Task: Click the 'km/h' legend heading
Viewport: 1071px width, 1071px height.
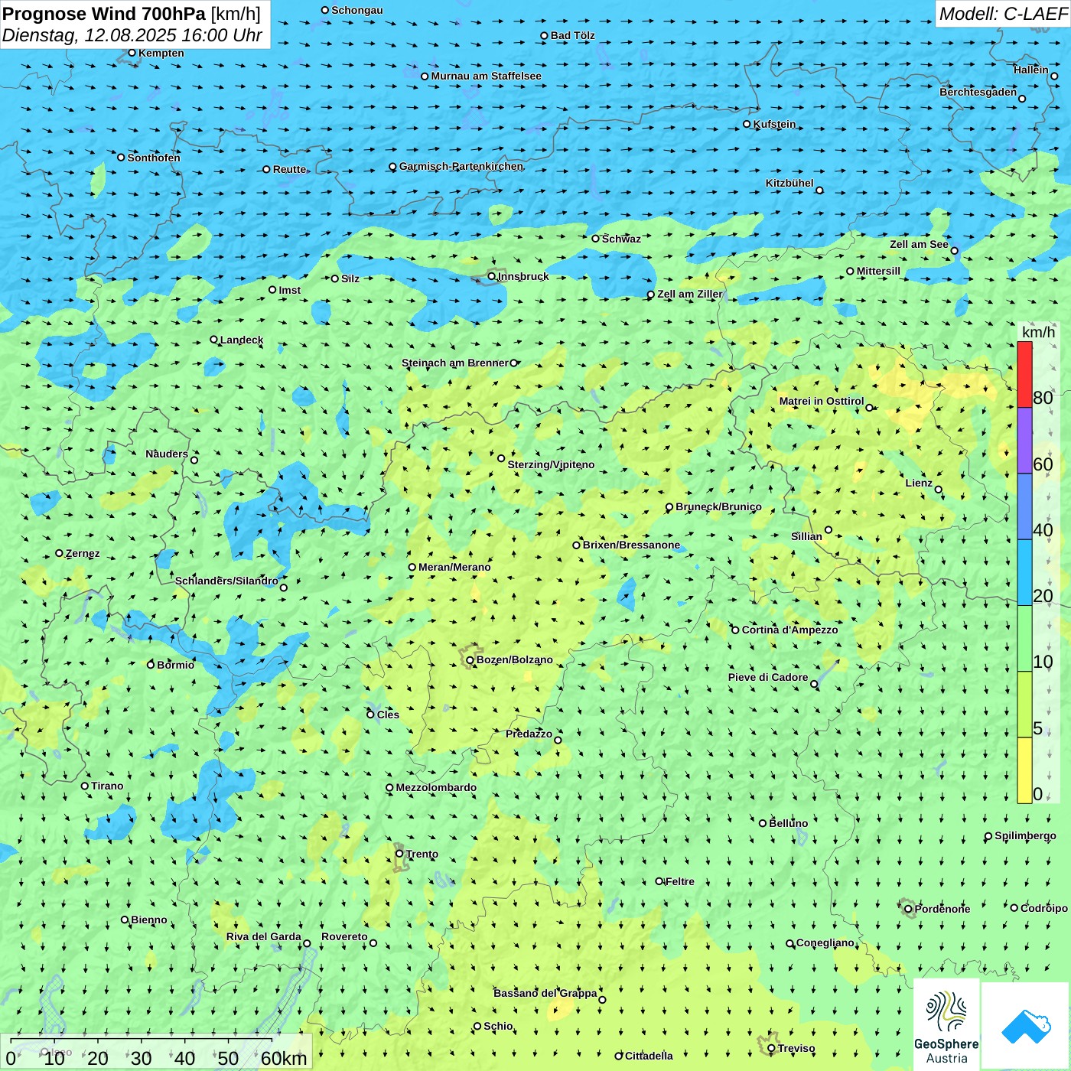Action: [x=1038, y=332]
